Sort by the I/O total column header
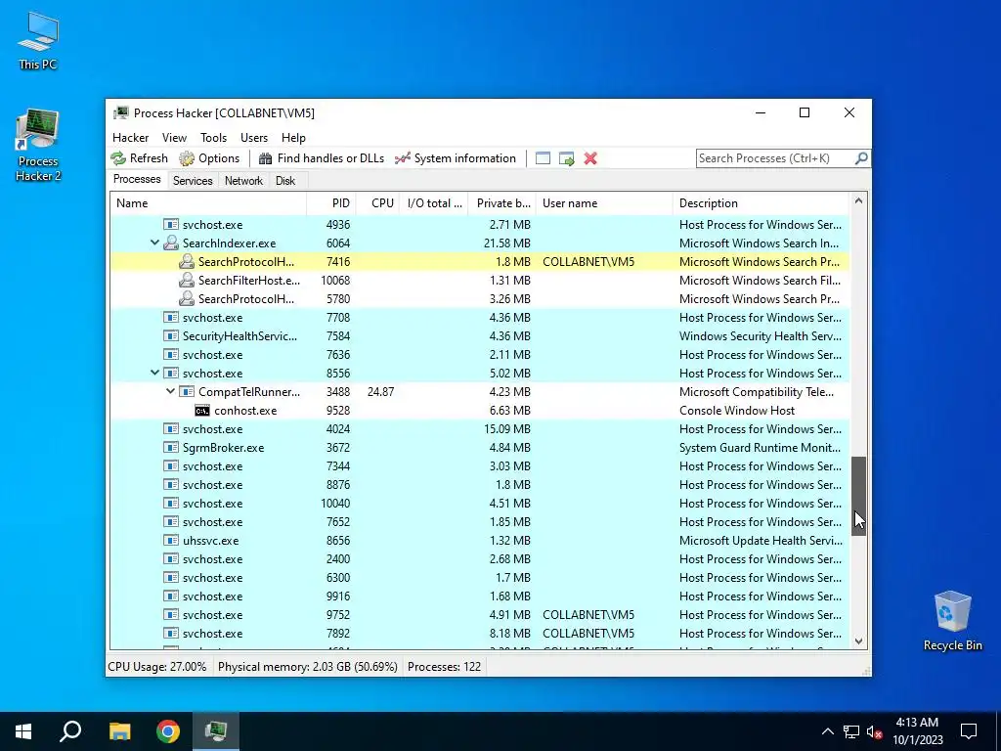 [433, 203]
